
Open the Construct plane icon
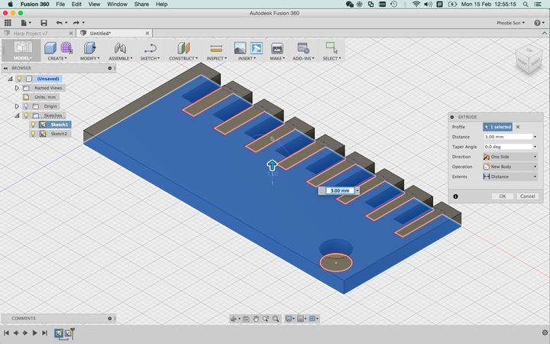pos(183,48)
